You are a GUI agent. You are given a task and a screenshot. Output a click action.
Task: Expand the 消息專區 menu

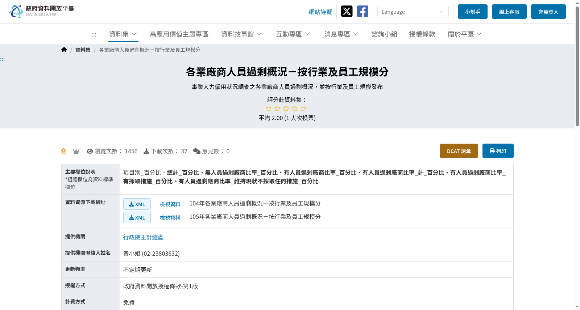point(341,34)
